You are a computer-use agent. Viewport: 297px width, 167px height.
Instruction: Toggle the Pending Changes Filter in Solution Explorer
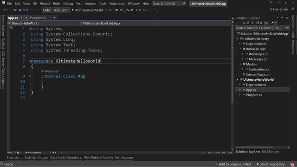click(x=252, y=23)
